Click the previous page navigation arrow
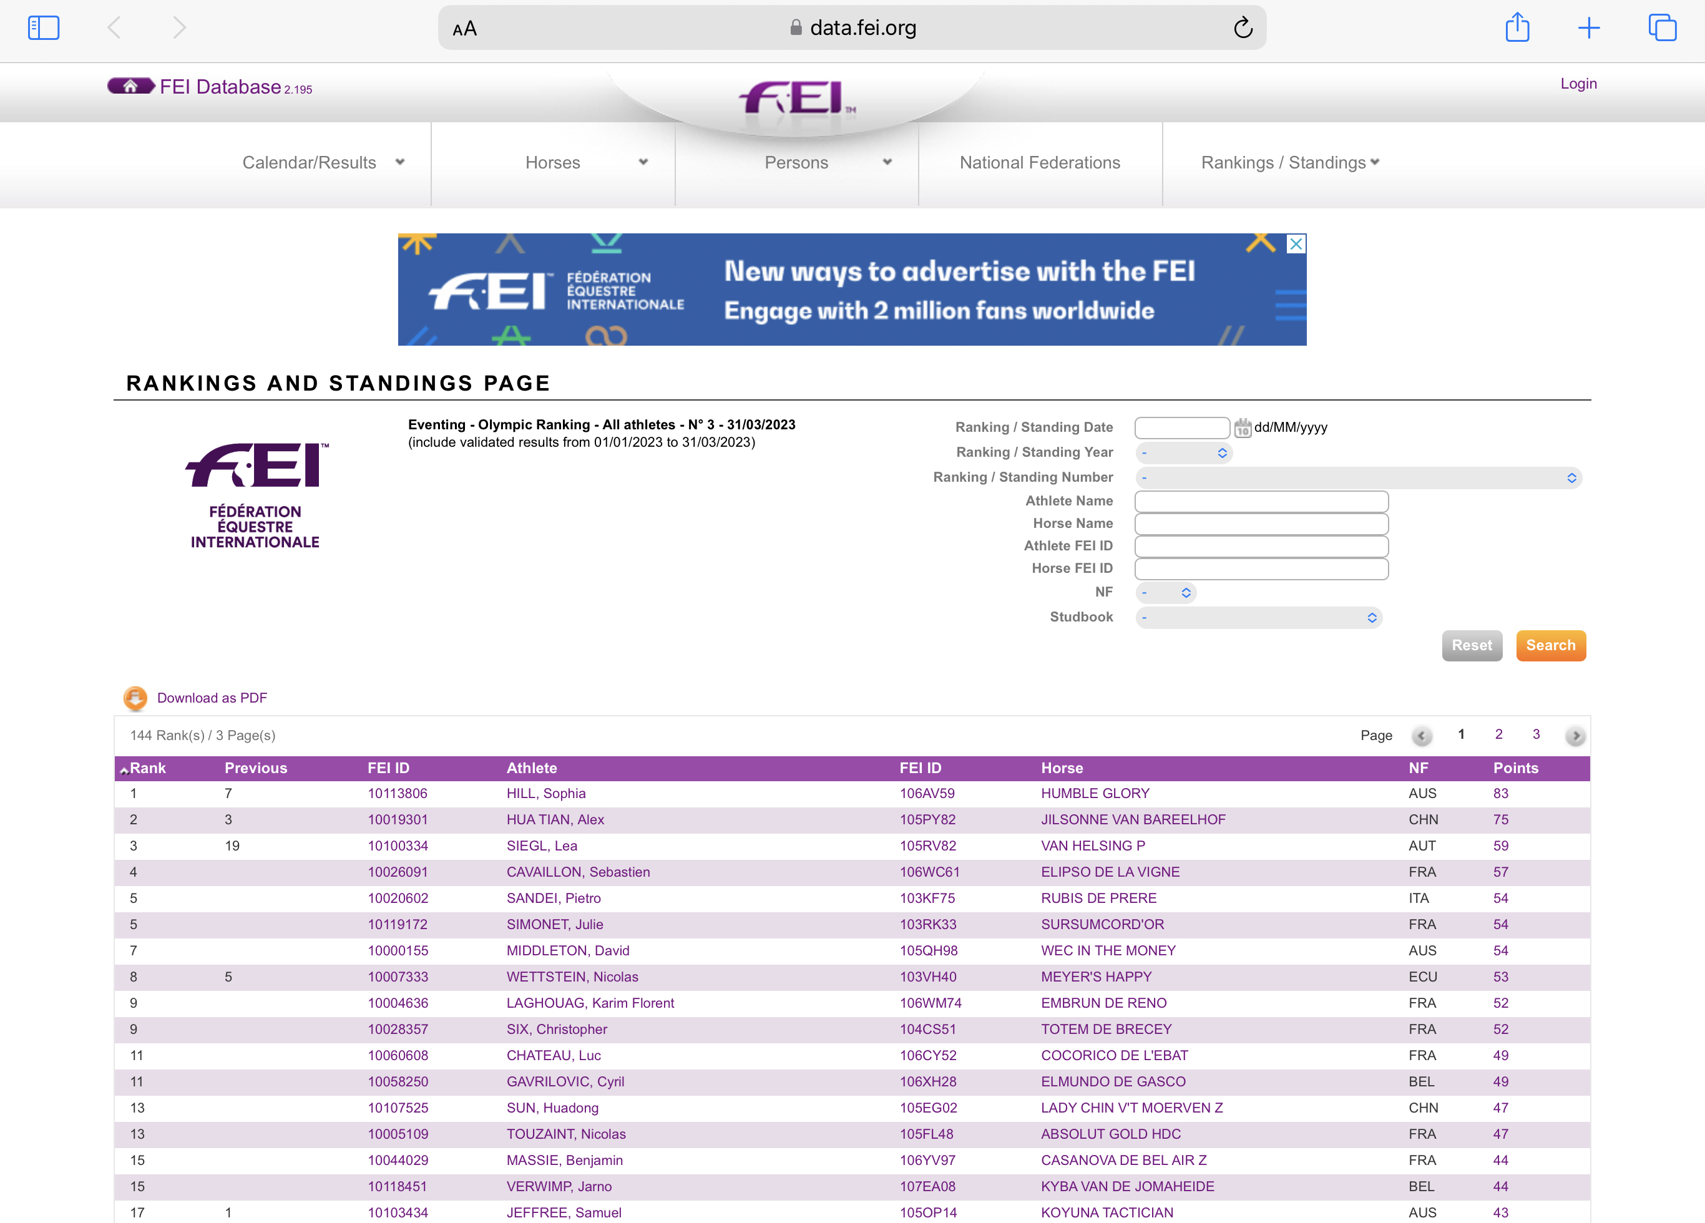Screen dimensions: 1705x1223 tap(1422, 734)
